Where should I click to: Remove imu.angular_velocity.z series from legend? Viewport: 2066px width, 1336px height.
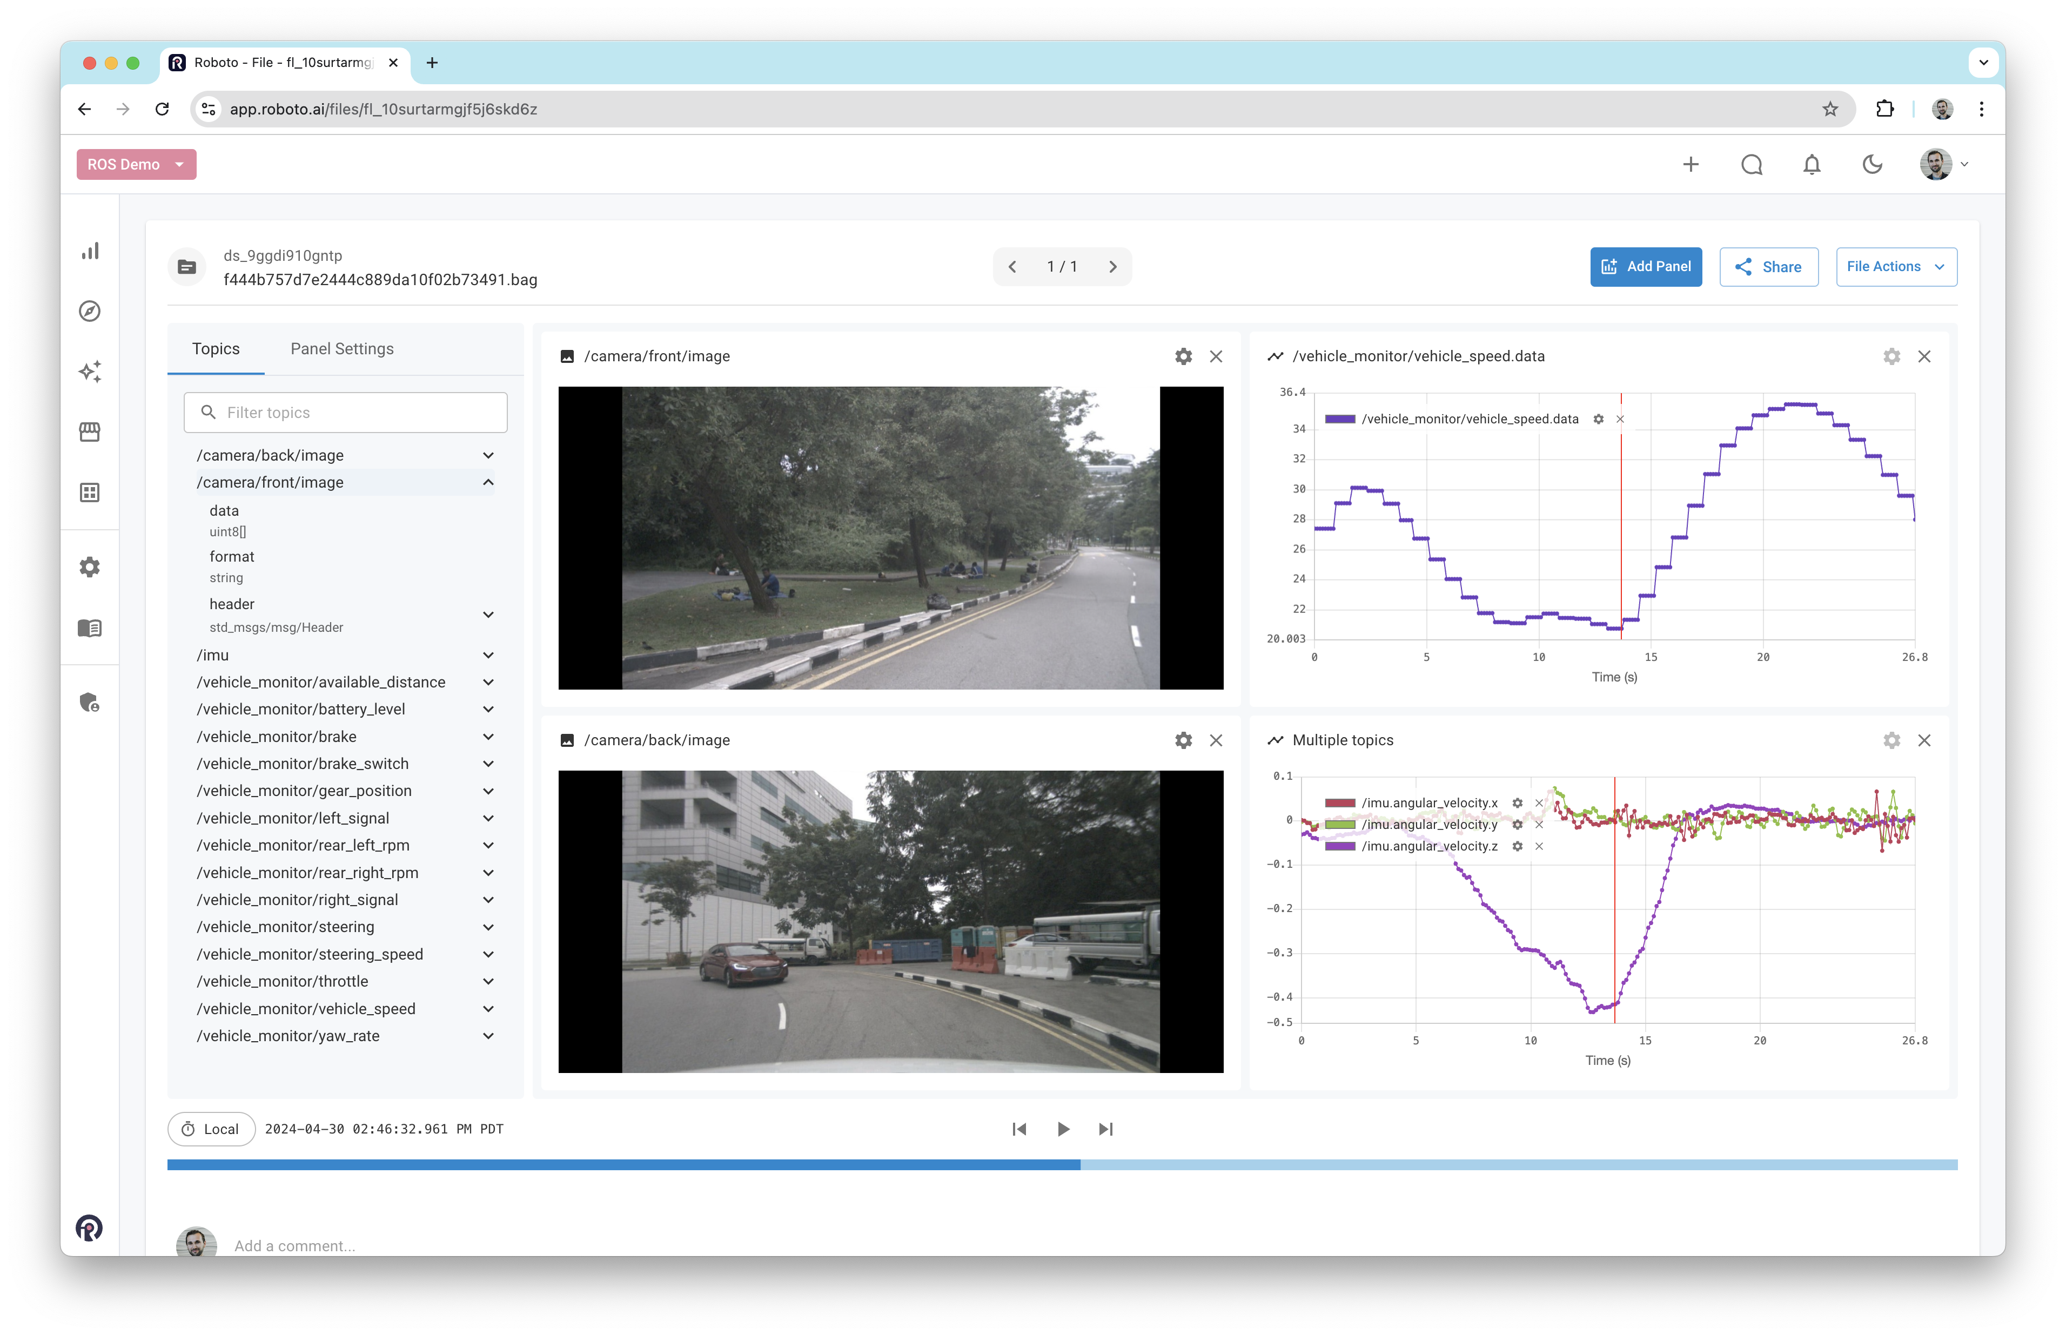[x=1539, y=847]
